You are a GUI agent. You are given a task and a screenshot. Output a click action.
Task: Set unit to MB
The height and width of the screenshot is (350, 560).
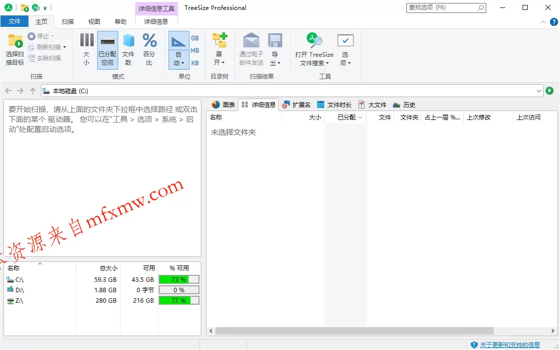(x=195, y=51)
